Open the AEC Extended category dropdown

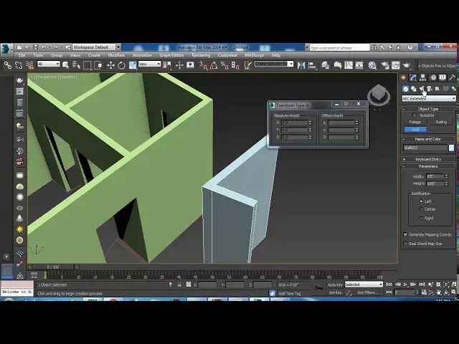coord(428,98)
